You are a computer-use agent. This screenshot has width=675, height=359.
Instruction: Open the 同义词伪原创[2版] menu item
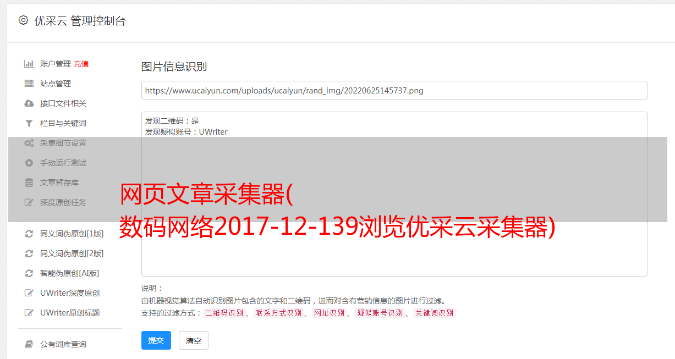pyautogui.click(x=72, y=253)
